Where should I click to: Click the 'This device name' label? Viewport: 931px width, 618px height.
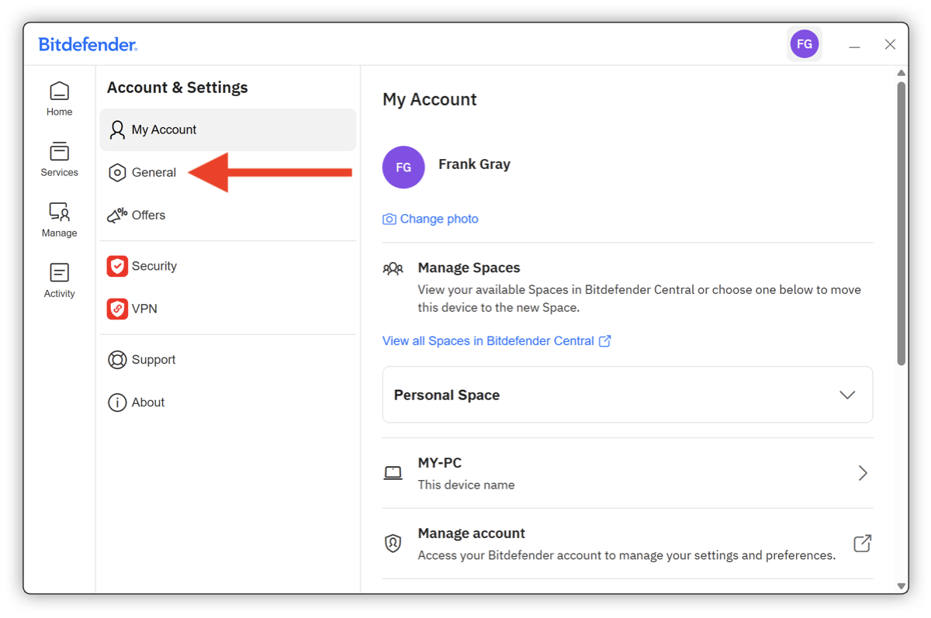tap(466, 485)
